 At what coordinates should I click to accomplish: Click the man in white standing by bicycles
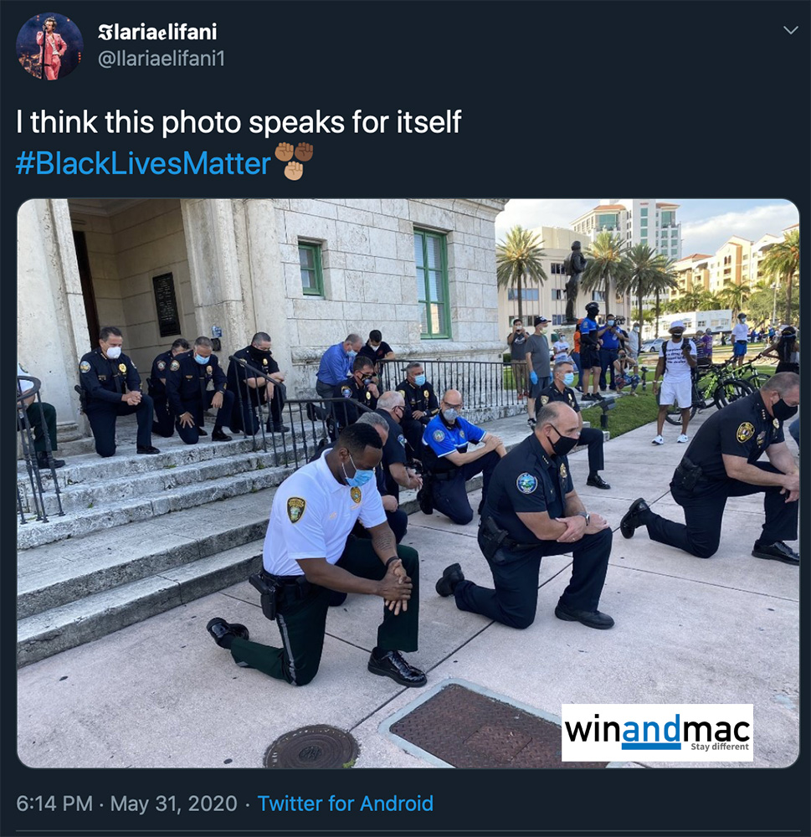click(675, 382)
